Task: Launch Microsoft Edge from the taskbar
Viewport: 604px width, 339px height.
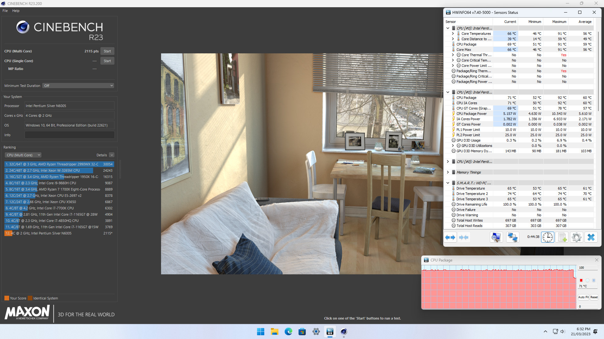Action: coord(288,331)
